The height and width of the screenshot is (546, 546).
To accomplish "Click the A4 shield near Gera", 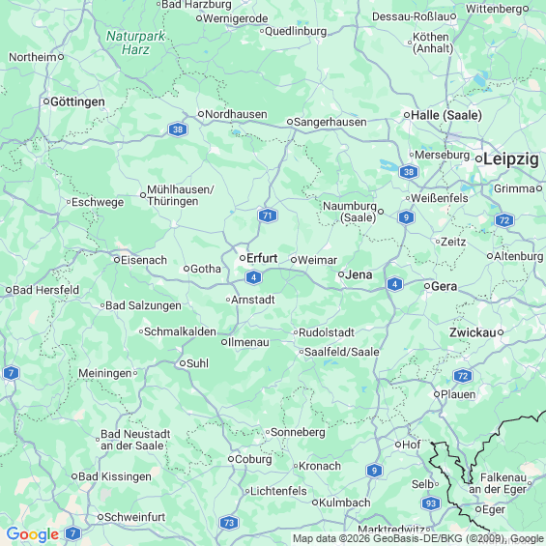I will (394, 284).
